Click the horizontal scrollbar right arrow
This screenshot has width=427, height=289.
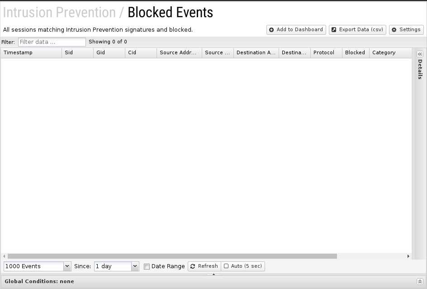408,256
